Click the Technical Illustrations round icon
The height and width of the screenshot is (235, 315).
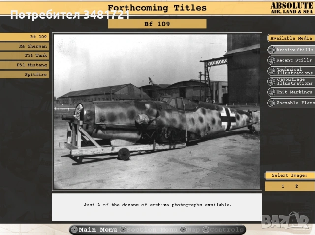pyautogui.click(x=272, y=71)
